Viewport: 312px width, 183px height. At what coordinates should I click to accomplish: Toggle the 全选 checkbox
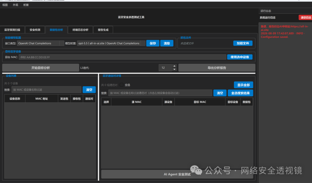click(x=121, y=85)
